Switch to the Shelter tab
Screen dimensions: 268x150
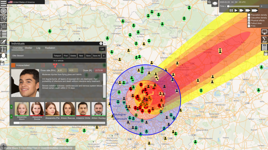pyautogui.click(x=28, y=48)
